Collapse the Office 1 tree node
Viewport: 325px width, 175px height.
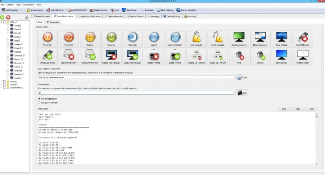(x=1, y=22)
